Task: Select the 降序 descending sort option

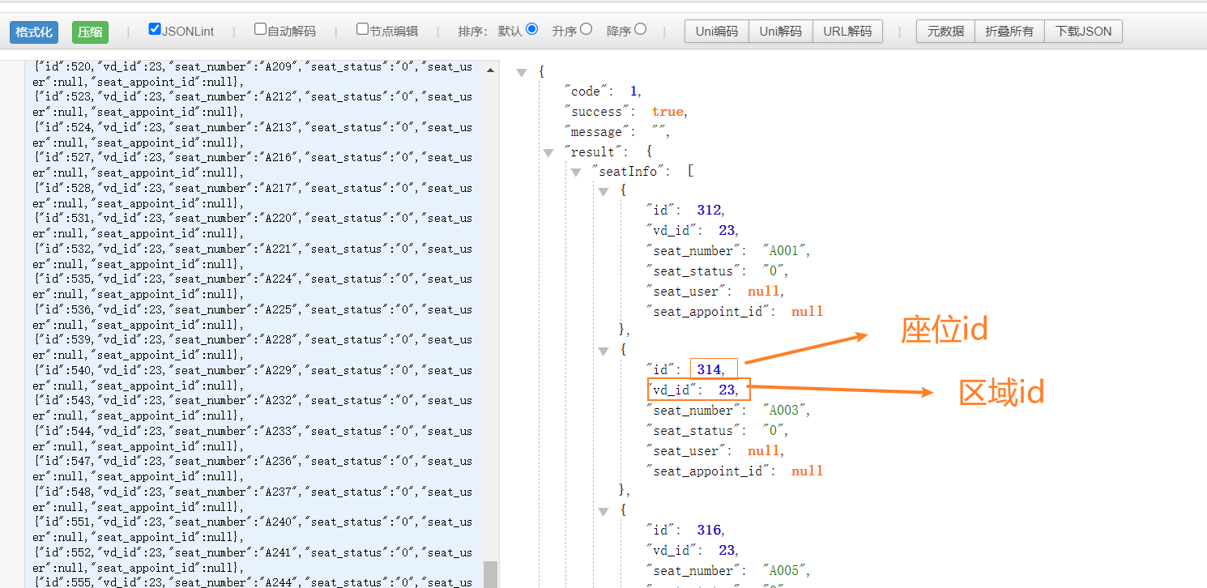Action: pos(640,29)
